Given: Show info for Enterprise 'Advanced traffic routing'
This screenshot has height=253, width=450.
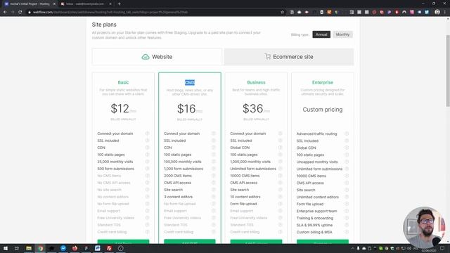Looking at the screenshot, I should pos(347,134).
